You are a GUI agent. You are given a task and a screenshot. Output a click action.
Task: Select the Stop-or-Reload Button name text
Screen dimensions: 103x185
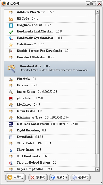click(33, 163)
